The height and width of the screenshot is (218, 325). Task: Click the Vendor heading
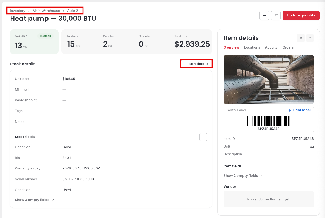[x=230, y=187]
